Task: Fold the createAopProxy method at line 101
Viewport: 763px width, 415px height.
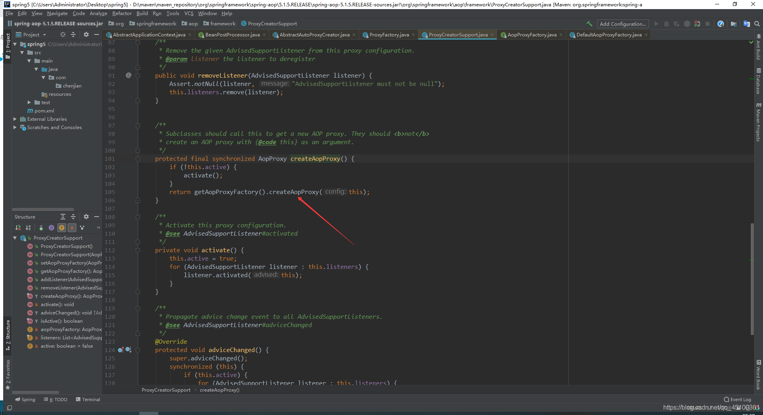Action: click(138, 159)
